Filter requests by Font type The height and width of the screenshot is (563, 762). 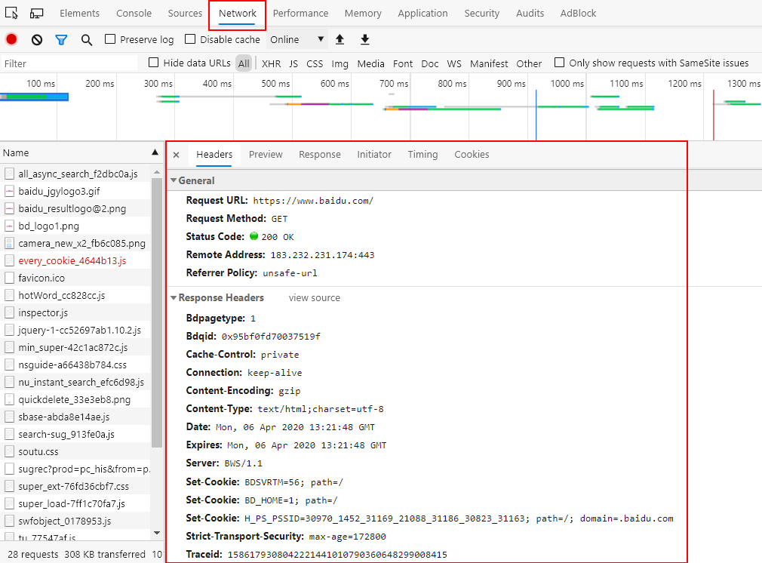(x=403, y=63)
